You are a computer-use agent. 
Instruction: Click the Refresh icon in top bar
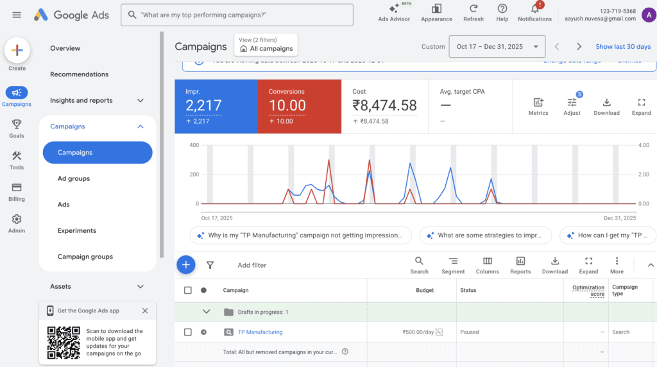coord(474,9)
